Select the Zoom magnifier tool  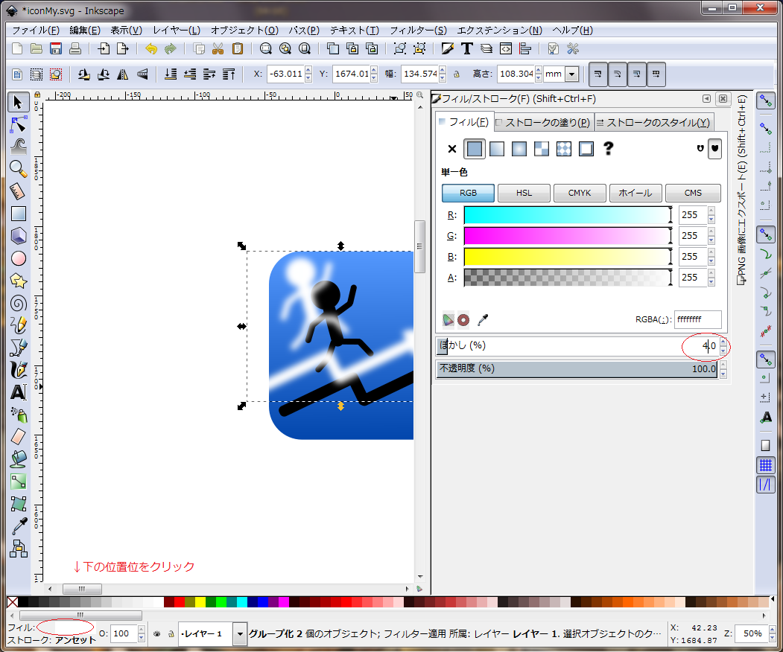click(x=19, y=168)
